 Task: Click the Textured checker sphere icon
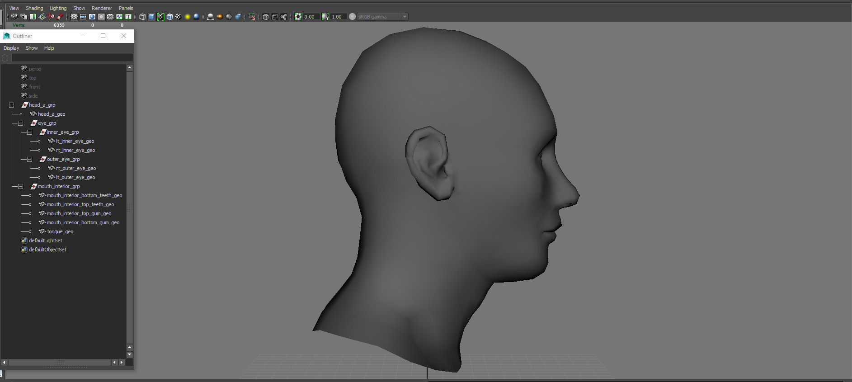pos(179,17)
